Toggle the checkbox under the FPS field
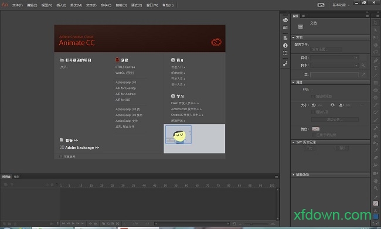The height and width of the screenshot is (229, 381). (x=313, y=97)
